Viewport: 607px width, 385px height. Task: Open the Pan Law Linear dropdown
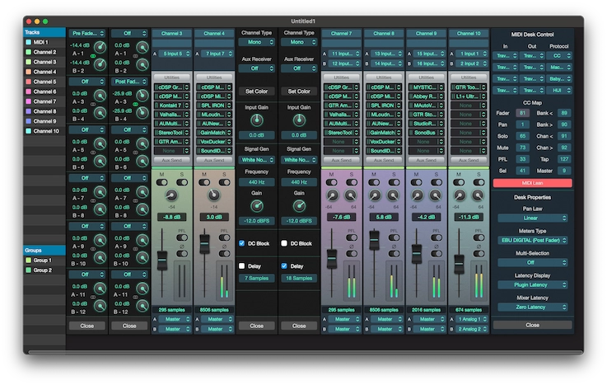pyautogui.click(x=532, y=219)
